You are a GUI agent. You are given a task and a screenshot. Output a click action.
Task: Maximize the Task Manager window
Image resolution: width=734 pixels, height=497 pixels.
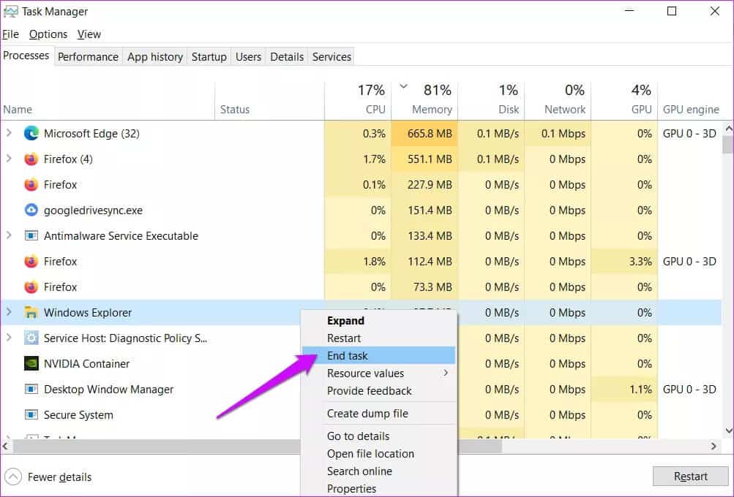(672, 11)
